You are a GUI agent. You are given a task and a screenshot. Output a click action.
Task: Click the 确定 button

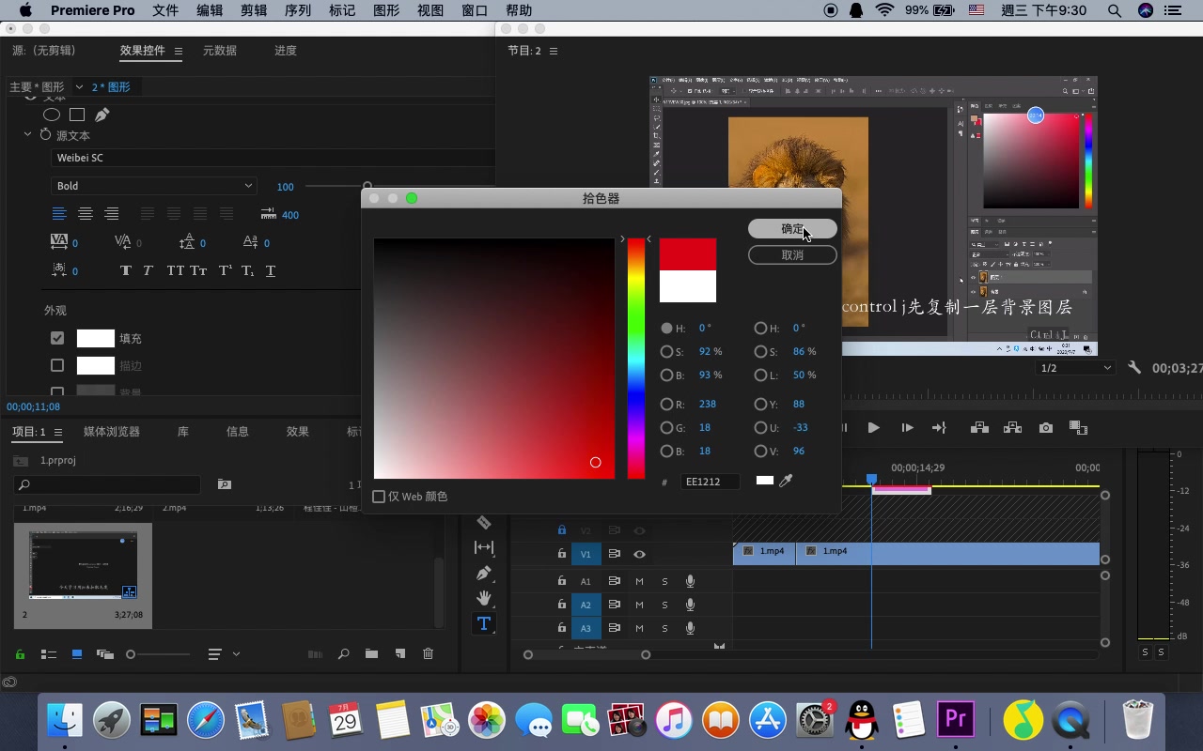[x=792, y=229]
